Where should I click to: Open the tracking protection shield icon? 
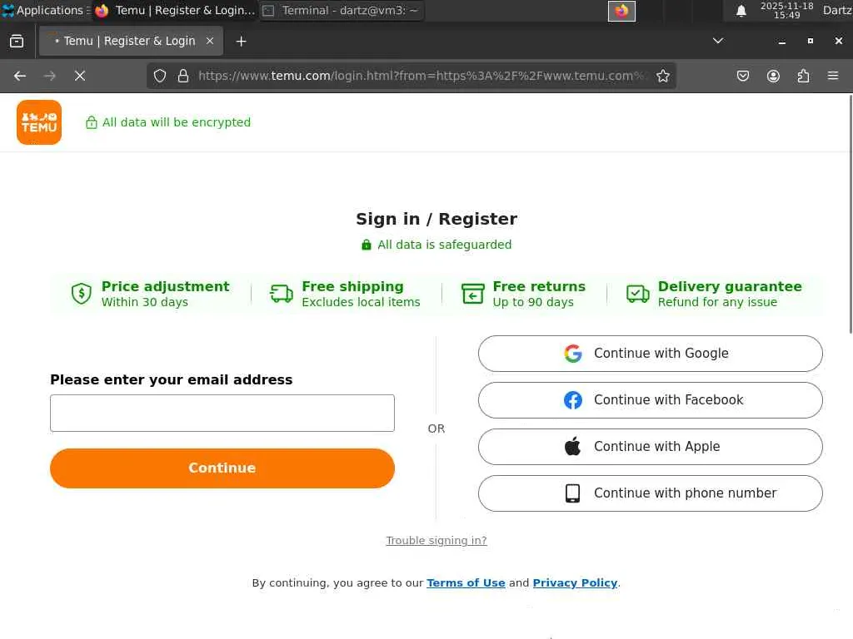point(160,76)
